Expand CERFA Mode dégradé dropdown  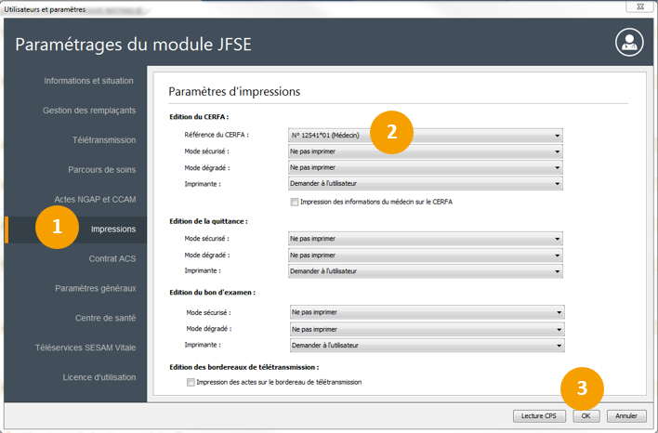[x=426, y=168]
